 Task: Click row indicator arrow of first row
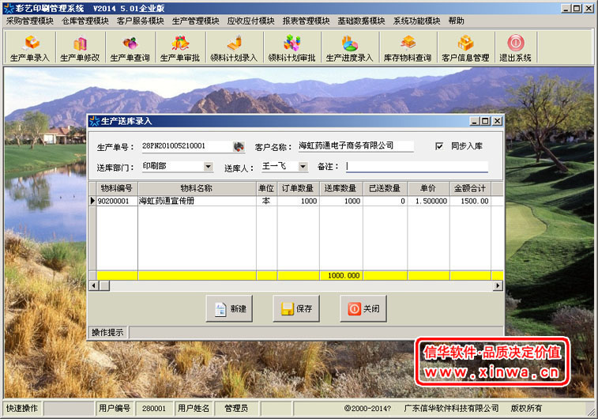click(x=92, y=201)
